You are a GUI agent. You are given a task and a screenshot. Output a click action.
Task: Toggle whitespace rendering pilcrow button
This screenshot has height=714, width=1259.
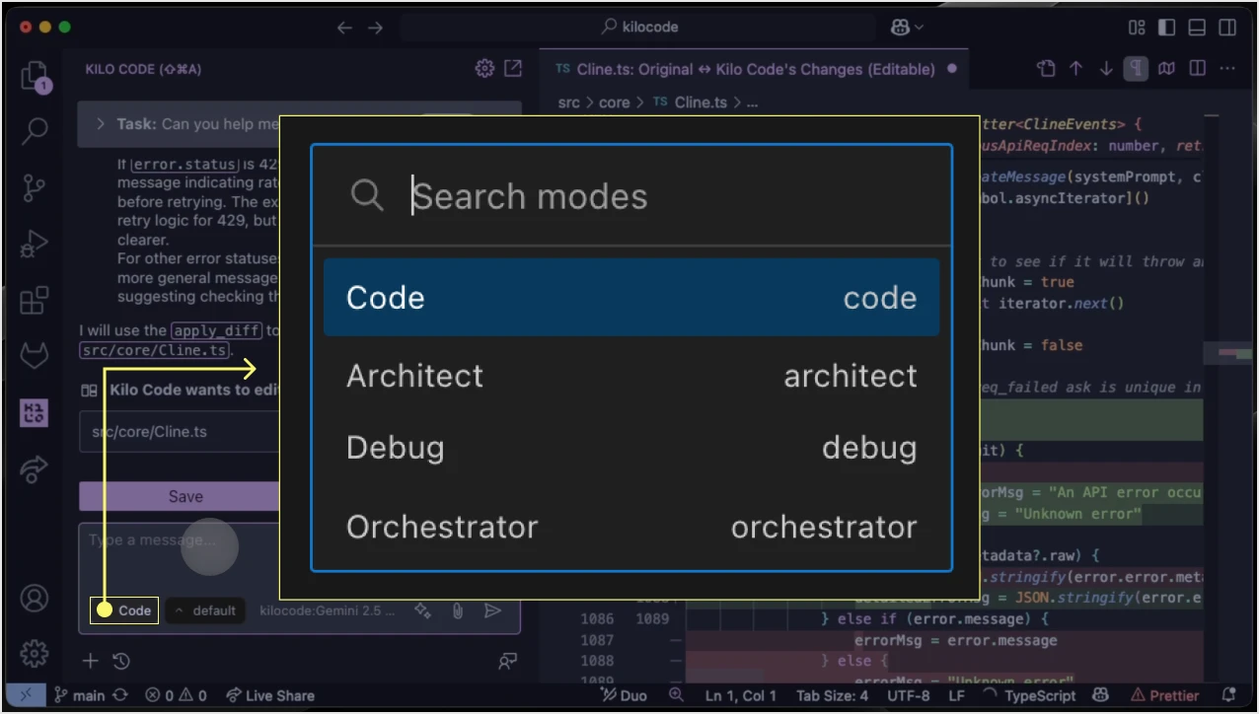coord(1137,69)
